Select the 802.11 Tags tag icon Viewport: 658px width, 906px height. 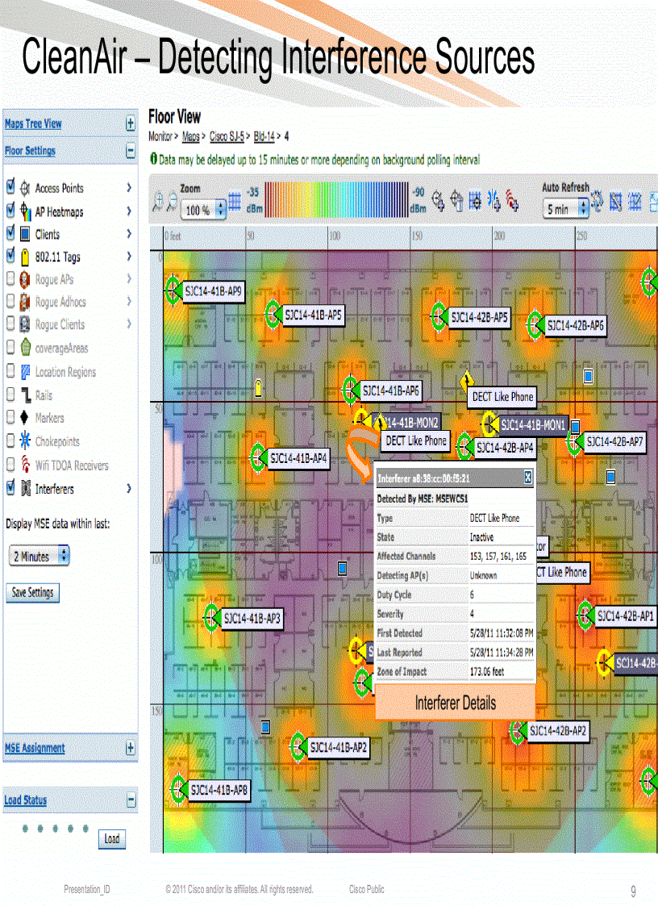coord(25,257)
